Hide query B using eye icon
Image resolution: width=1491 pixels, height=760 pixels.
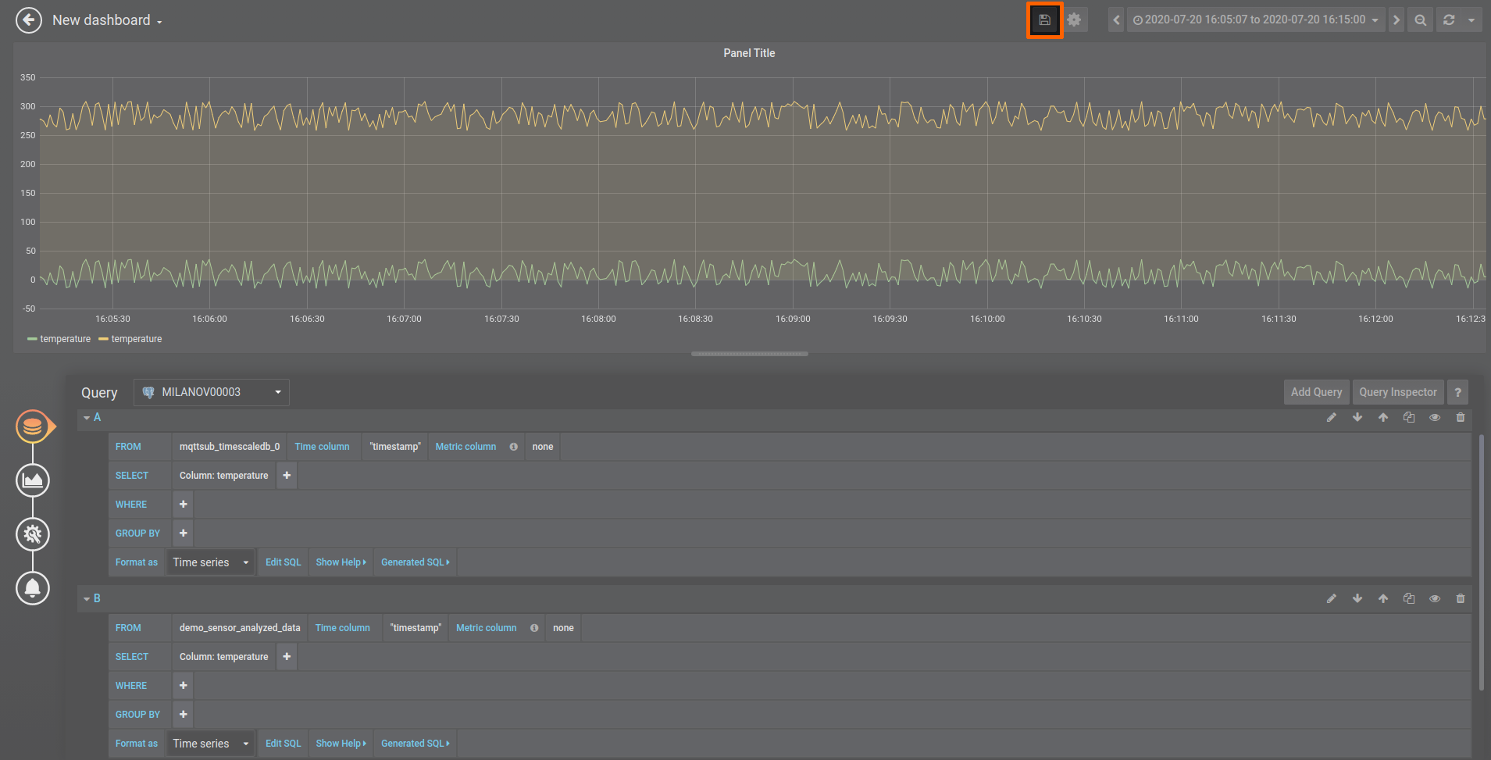(1434, 599)
